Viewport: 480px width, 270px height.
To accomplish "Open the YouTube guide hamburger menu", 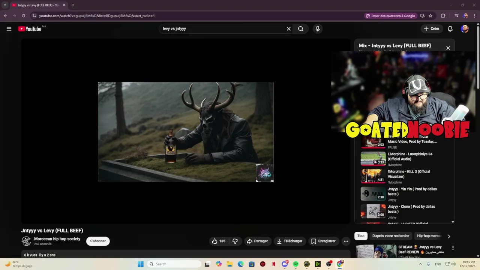I will click(9, 29).
